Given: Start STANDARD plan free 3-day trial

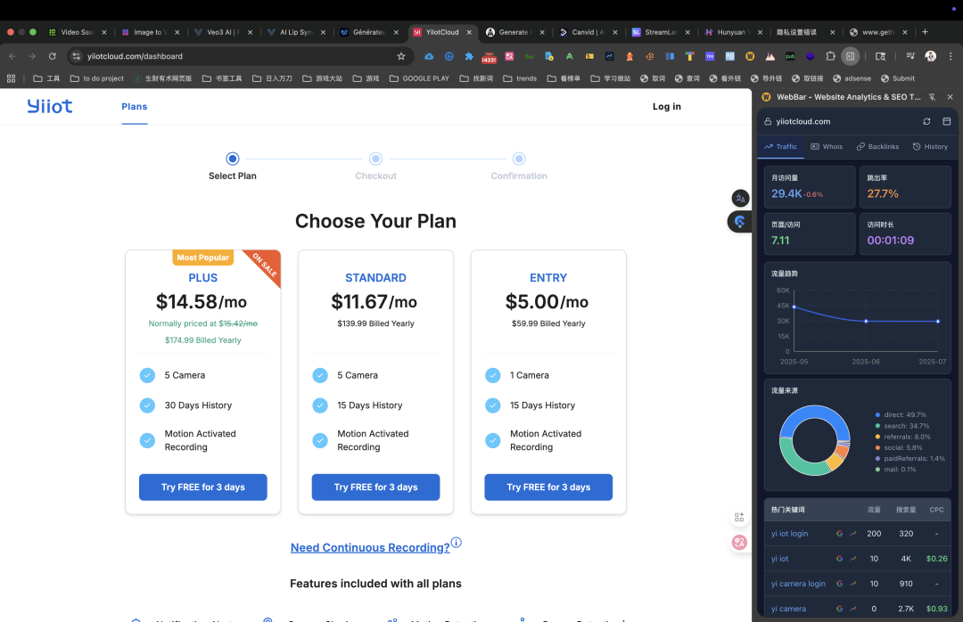Looking at the screenshot, I should tap(376, 487).
